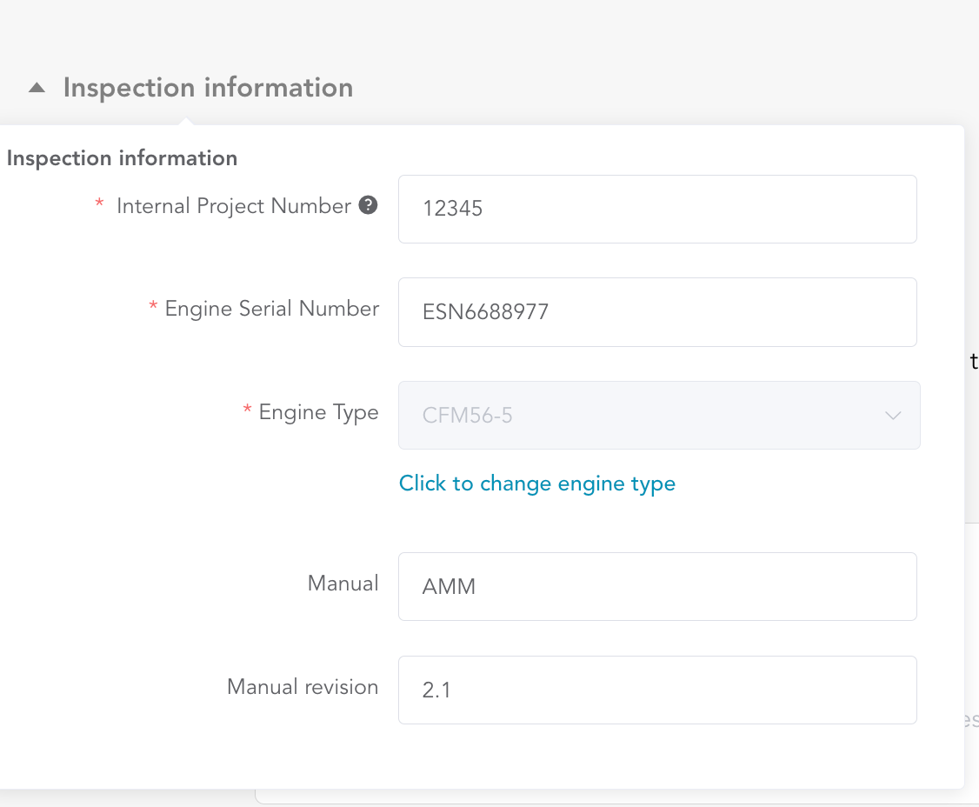This screenshot has width=979, height=807.
Task: Collapse the Inspection information section triangle
Action: pyautogui.click(x=37, y=88)
